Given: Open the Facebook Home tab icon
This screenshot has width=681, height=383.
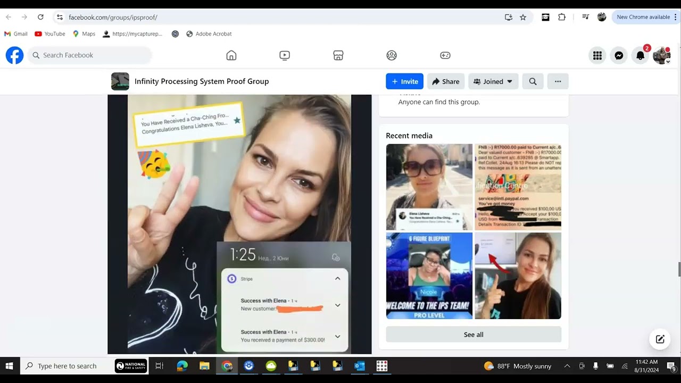Looking at the screenshot, I should click(x=231, y=55).
